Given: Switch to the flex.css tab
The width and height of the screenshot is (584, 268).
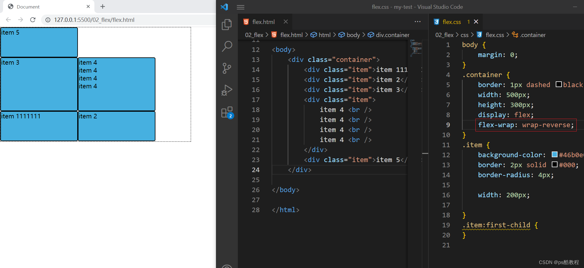Looking at the screenshot, I should pyautogui.click(x=452, y=22).
